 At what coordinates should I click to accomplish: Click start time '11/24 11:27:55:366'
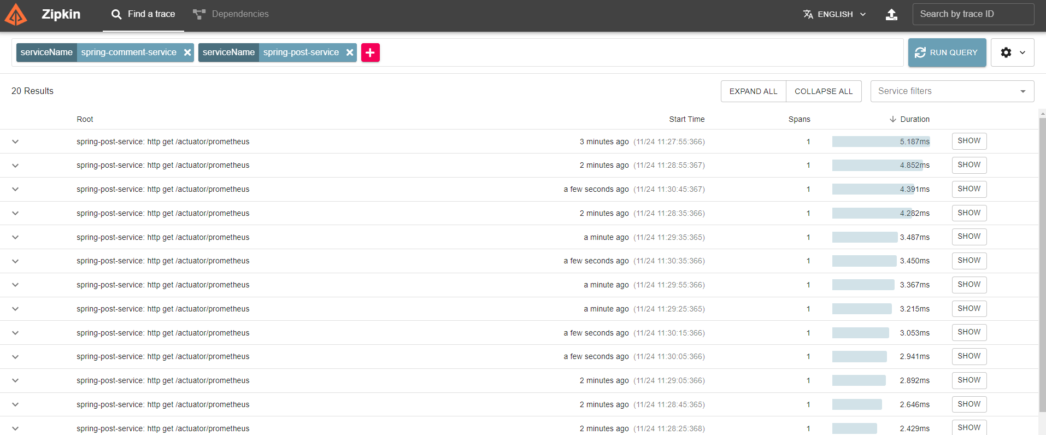point(669,142)
